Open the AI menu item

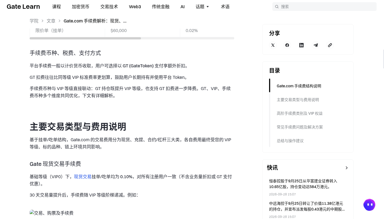183,7
